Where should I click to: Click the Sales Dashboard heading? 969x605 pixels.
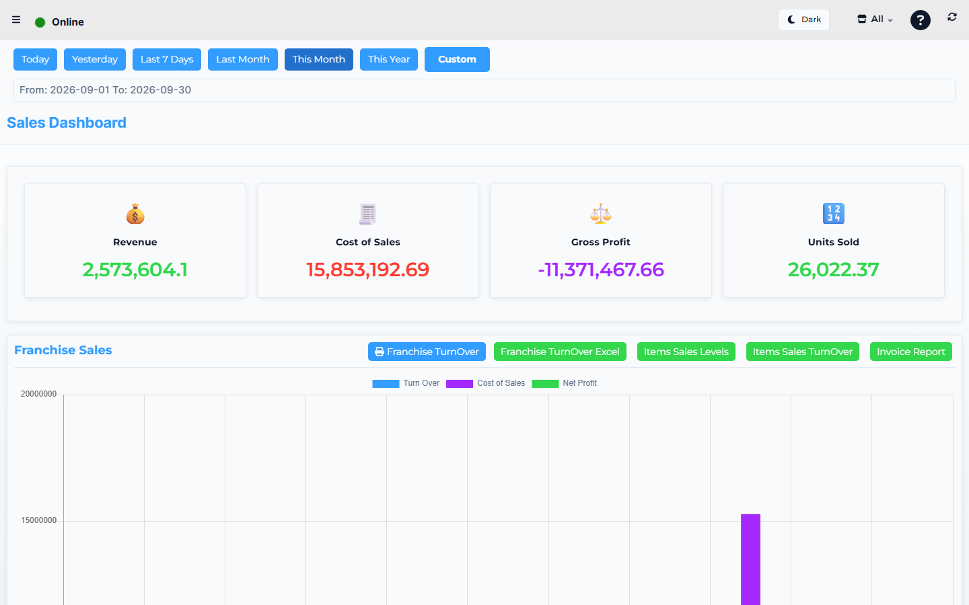coord(67,122)
